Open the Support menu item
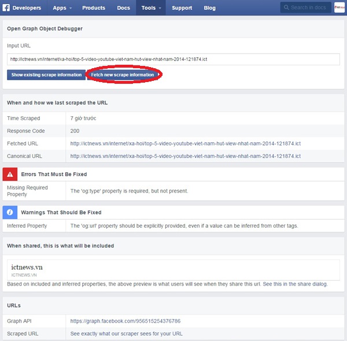The height and width of the screenshot is (341, 347). (182, 8)
